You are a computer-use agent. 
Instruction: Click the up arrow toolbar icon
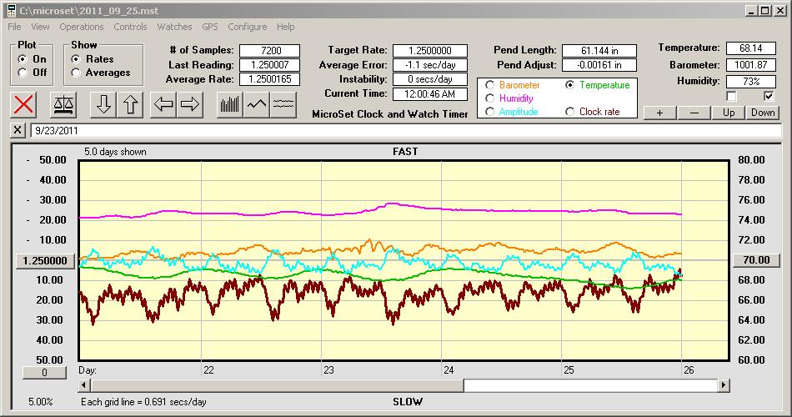[x=130, y=104]
